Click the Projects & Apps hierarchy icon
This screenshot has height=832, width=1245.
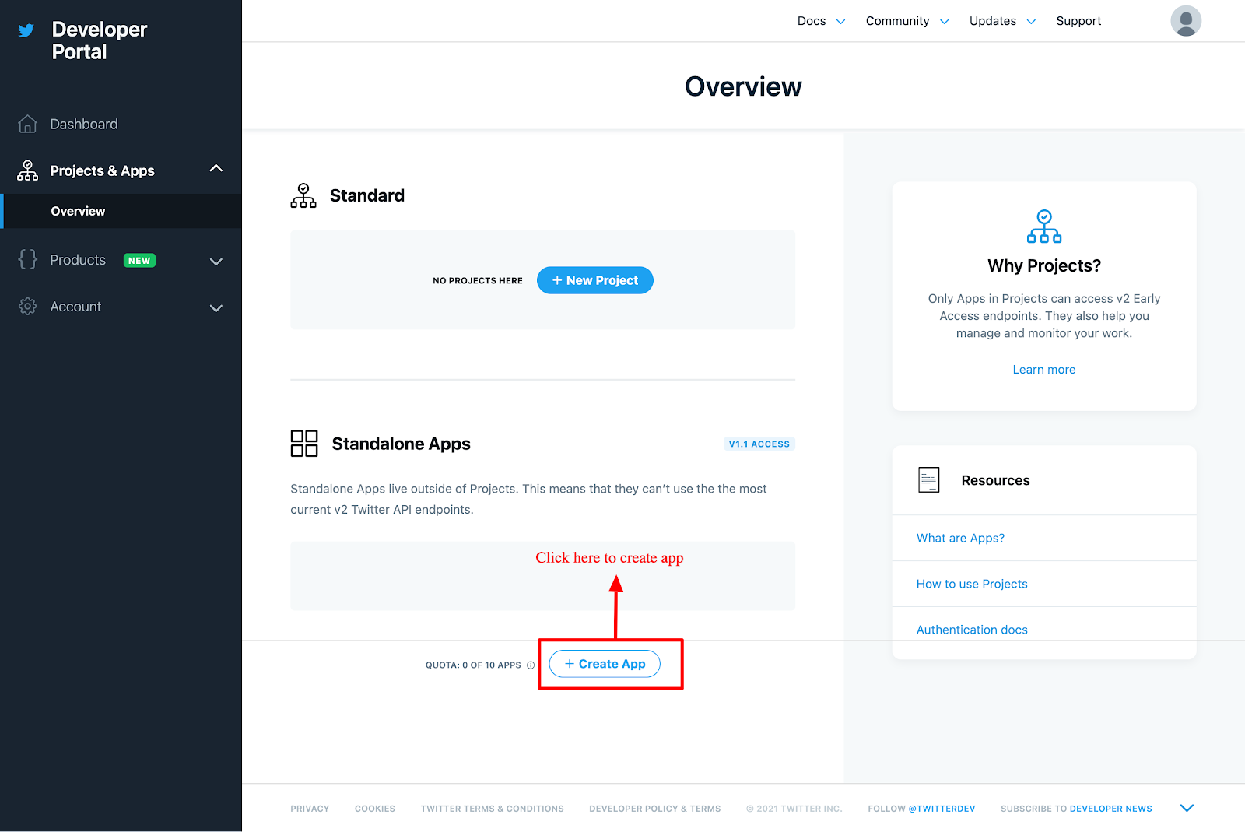pyautogui.click(x=27, y=170)
